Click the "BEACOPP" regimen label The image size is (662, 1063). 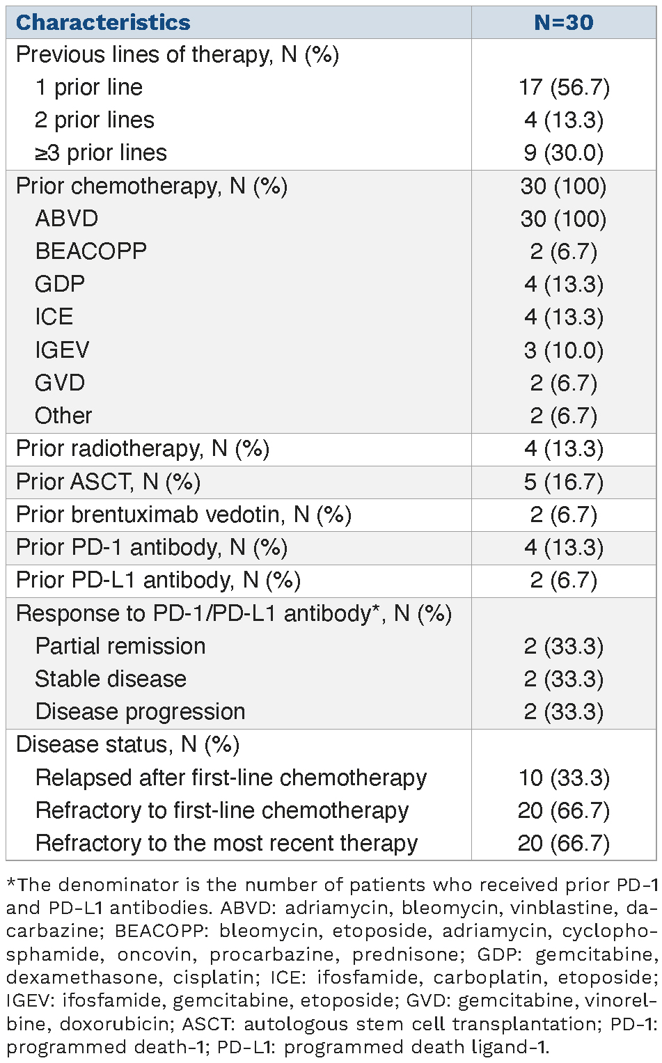click(91, 251)
